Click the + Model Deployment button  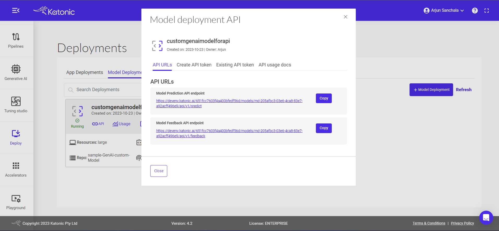point(431,90)
